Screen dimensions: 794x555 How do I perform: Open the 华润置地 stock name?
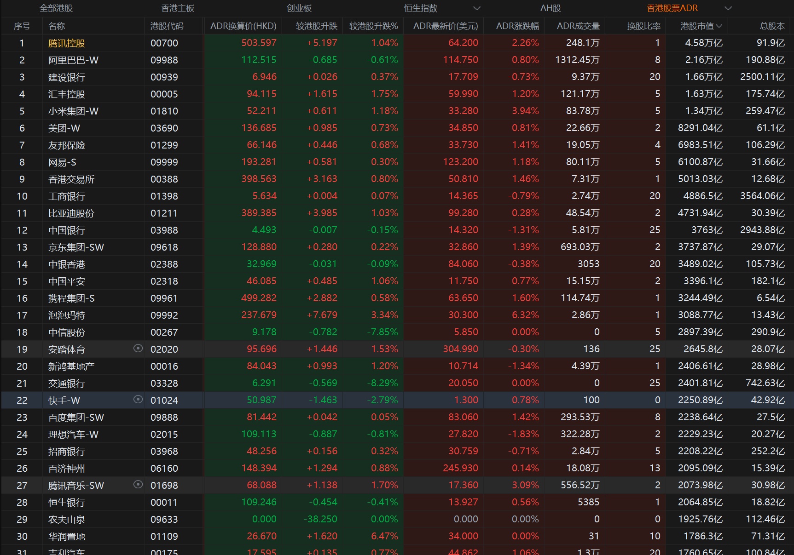[x=67, y=537]
